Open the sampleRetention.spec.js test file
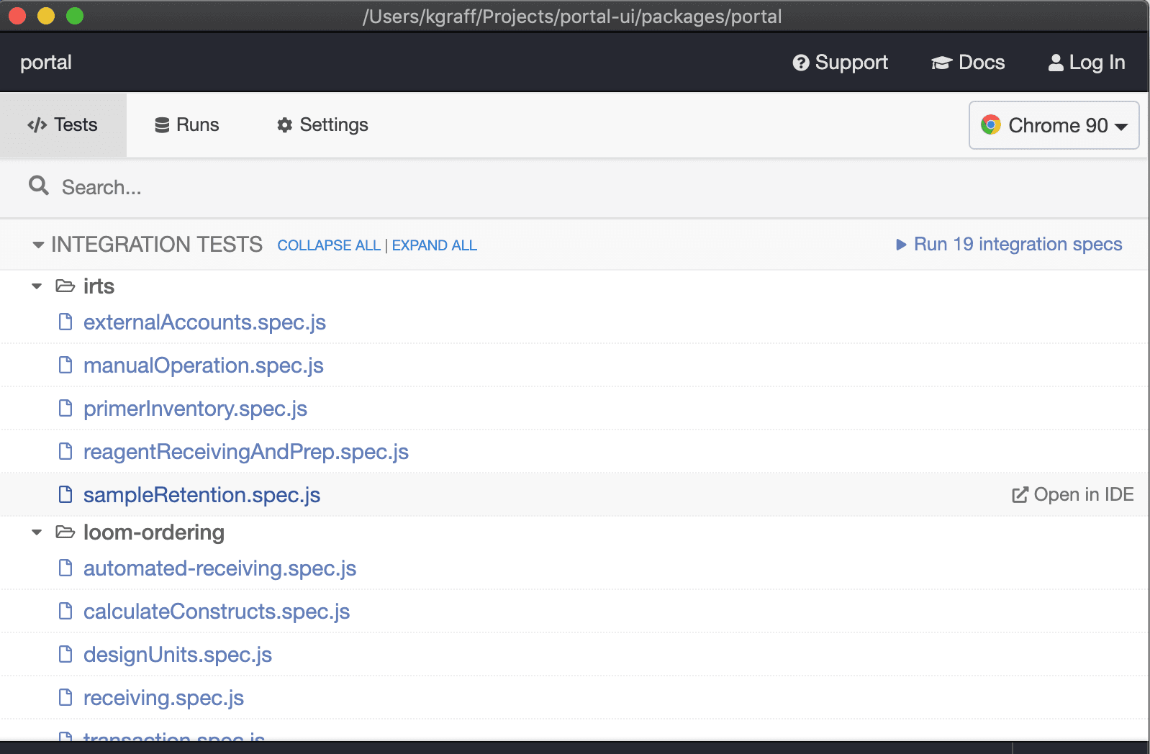1150x754 pixels. pos(202,495)
